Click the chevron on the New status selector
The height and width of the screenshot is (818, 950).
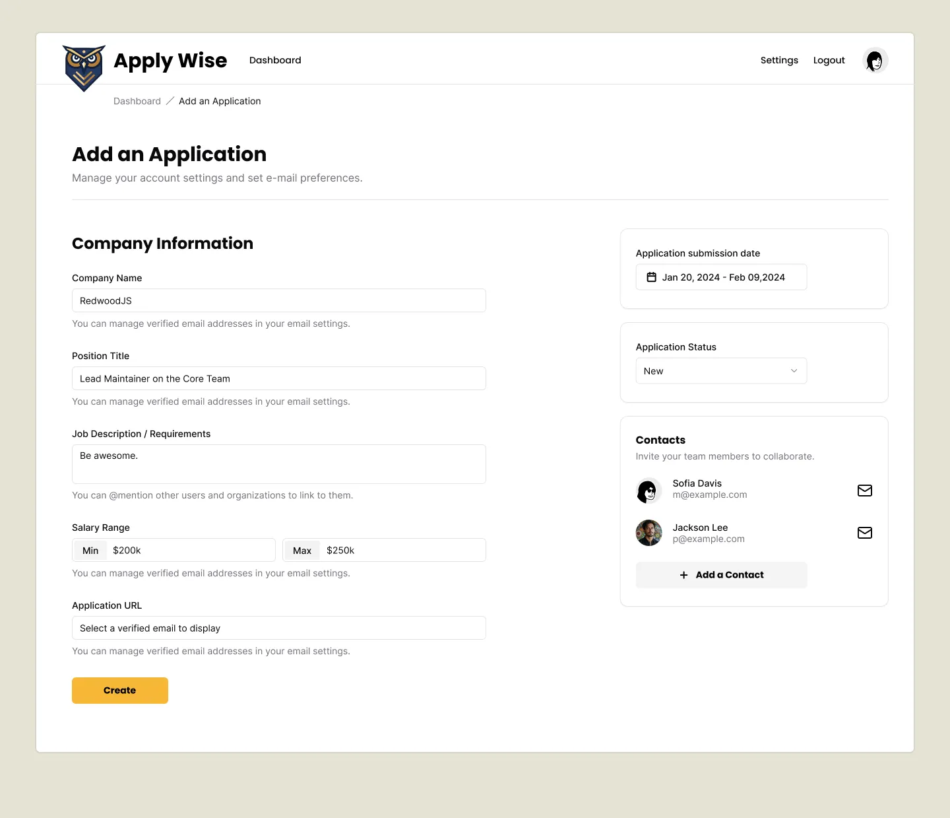coord(794,370)
